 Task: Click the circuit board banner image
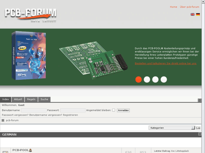click(x=93, y=60)
